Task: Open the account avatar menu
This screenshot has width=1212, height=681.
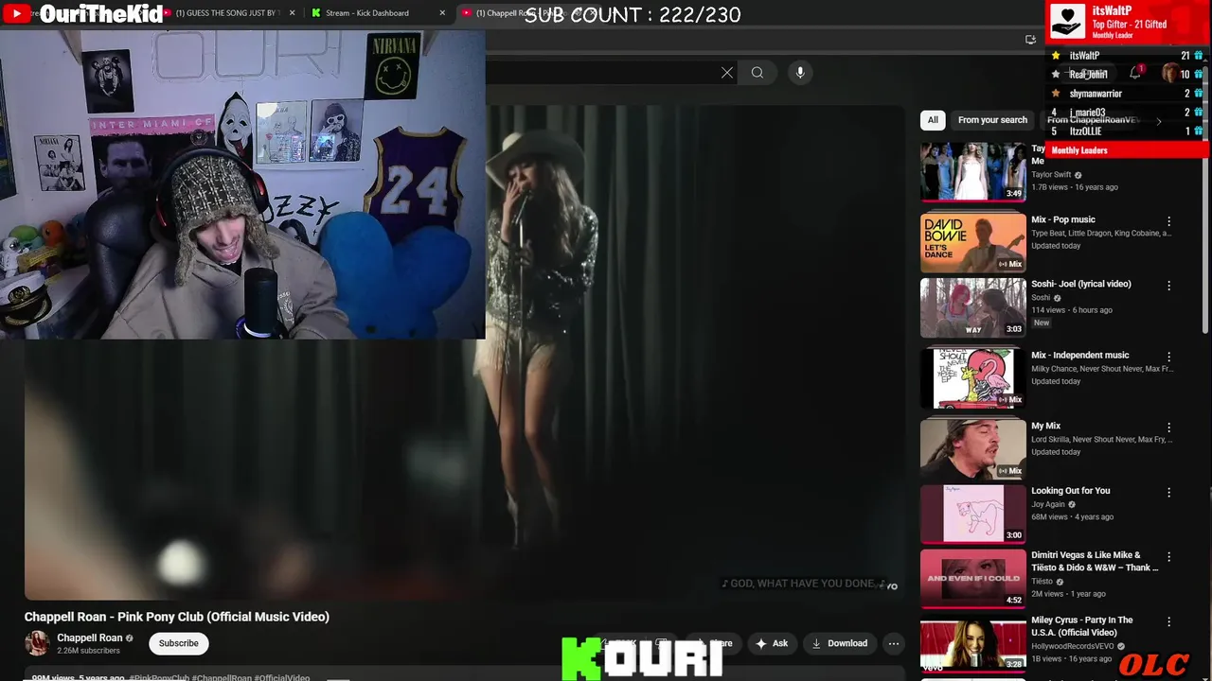Action: pos(1171,73)
